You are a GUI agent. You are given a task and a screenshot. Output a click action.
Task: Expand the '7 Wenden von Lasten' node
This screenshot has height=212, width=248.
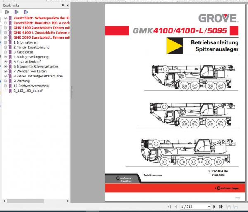pyautogui.click(x=5, y=71)
